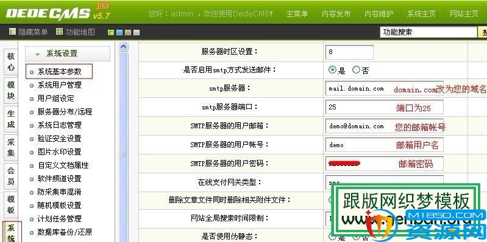487x242 pixels.
Task: Select the brown color theme swatch
Action: click(128, 33)
